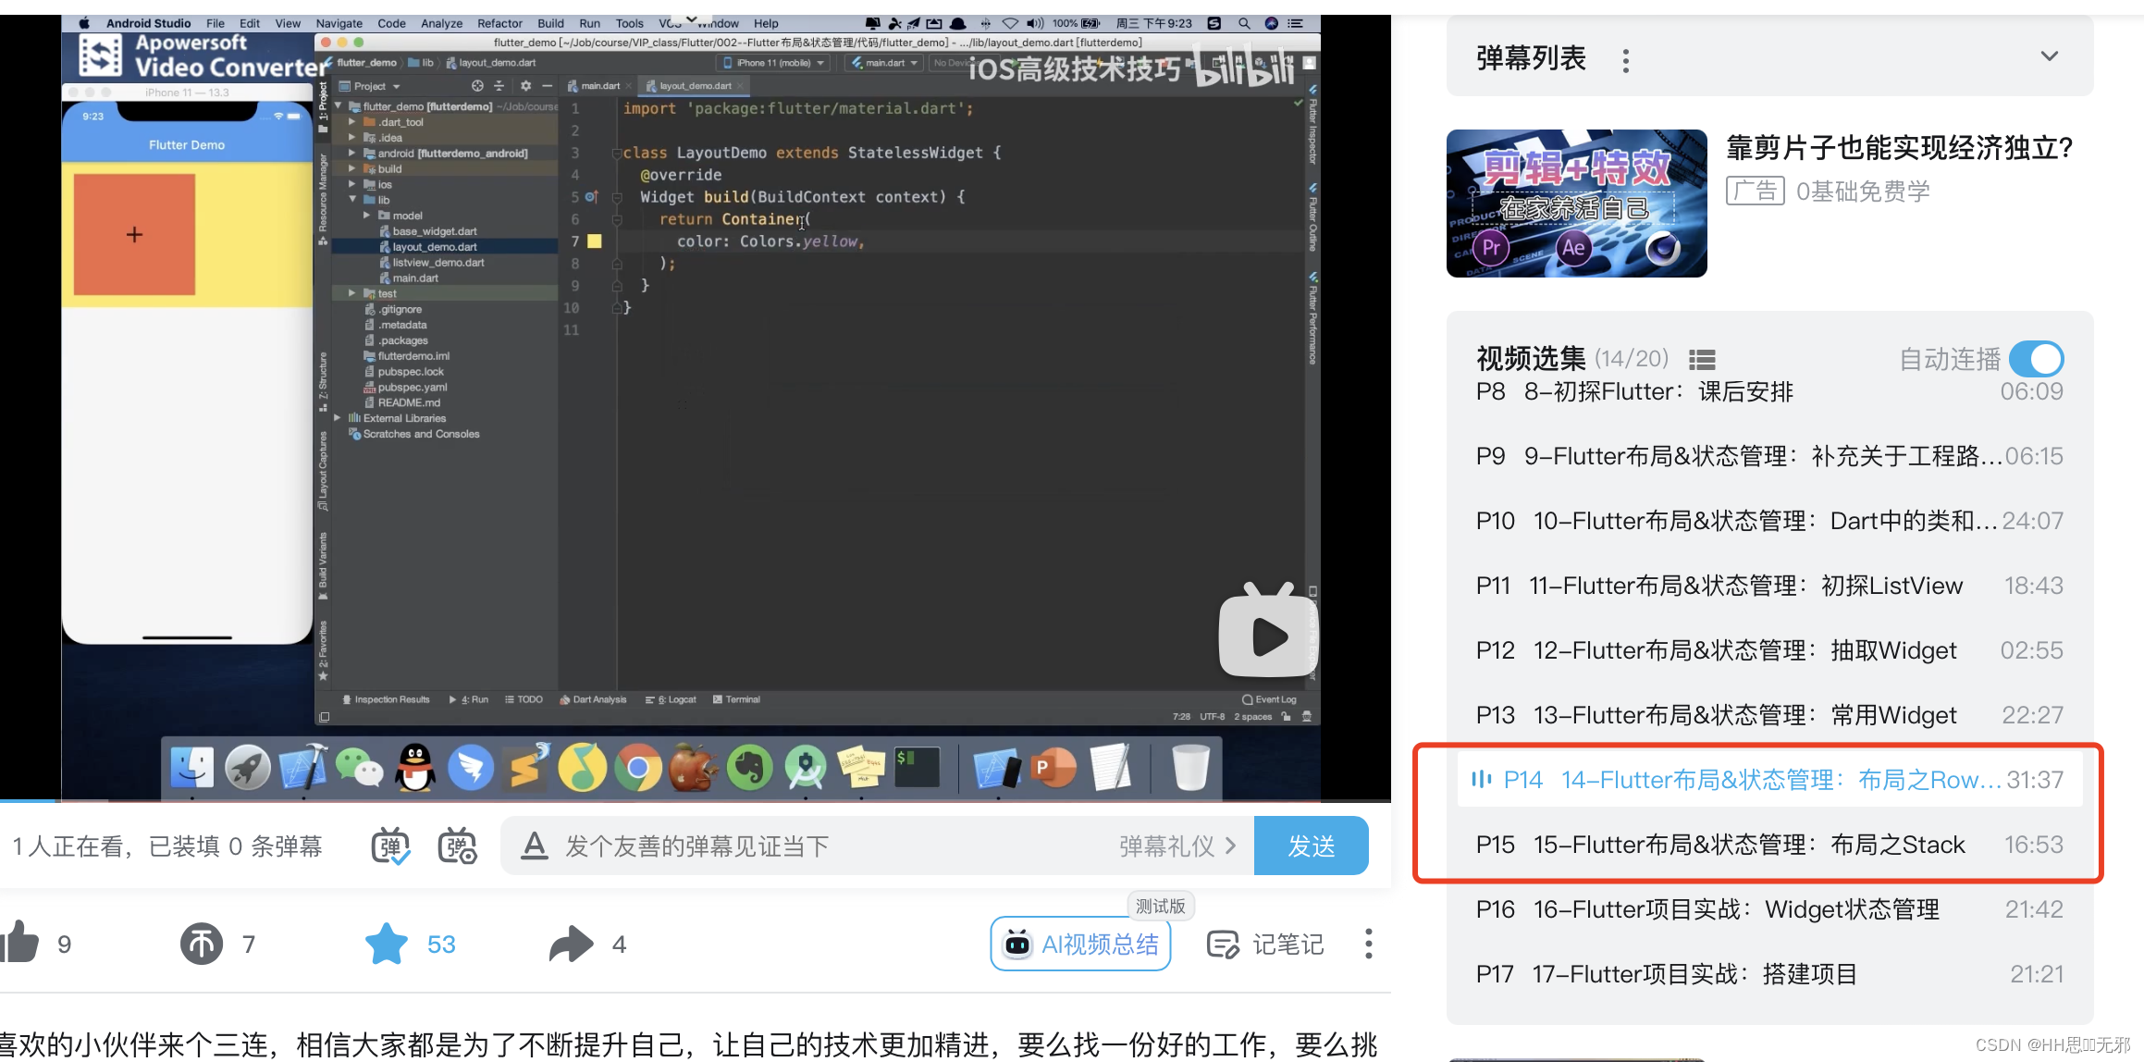Open the 弹幕礼仪 link
The height and width of the screenshot is (1062, 2144).
coord(1177,846)
